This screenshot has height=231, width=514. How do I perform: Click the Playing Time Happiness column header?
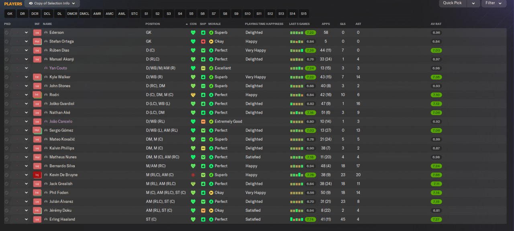pos(264,24)
